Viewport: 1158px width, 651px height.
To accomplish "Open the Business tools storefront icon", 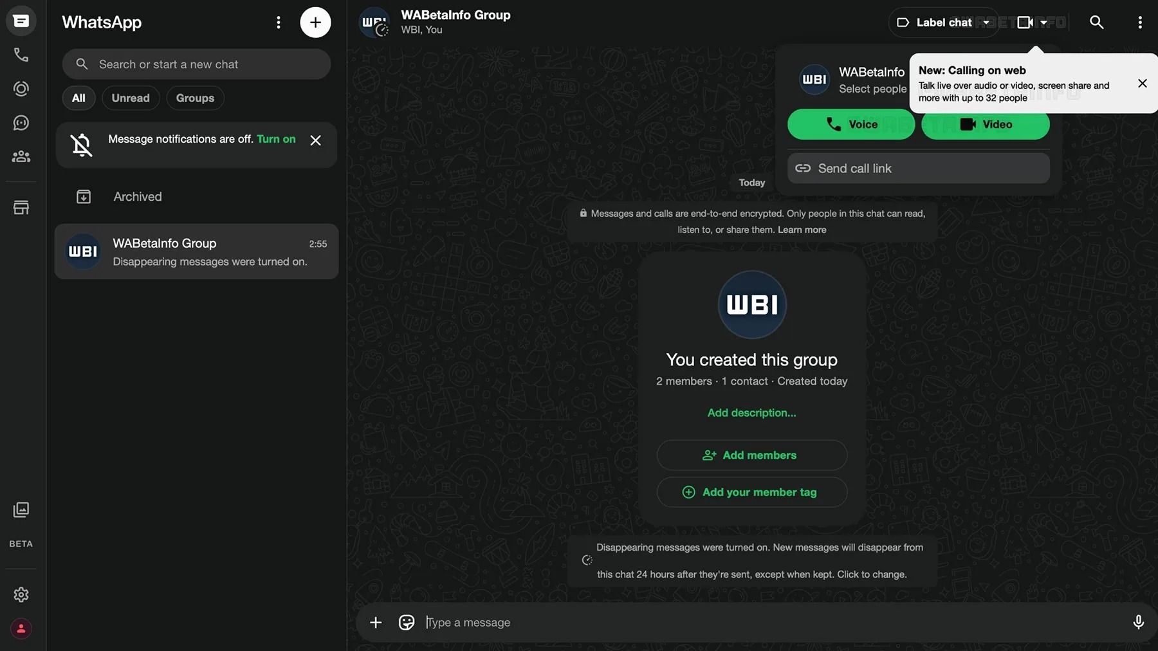I will (21, 208).
